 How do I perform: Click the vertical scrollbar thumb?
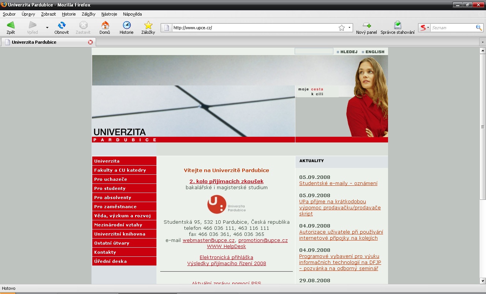483,126
